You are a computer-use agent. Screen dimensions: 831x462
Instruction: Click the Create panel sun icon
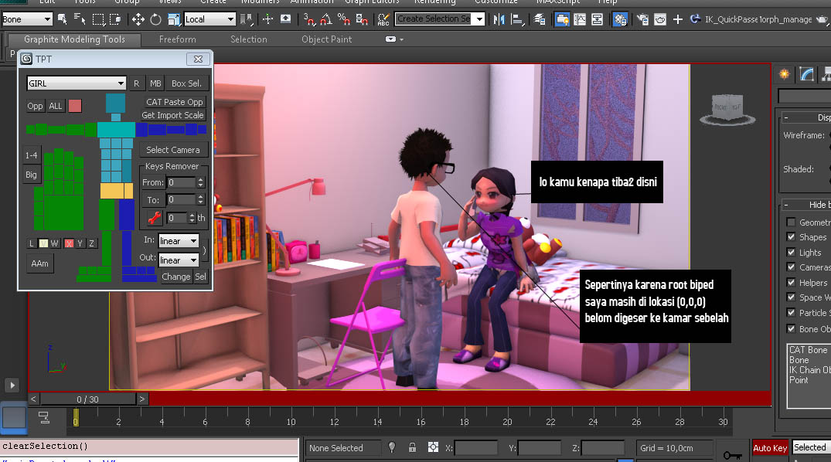tap(784, 74)
